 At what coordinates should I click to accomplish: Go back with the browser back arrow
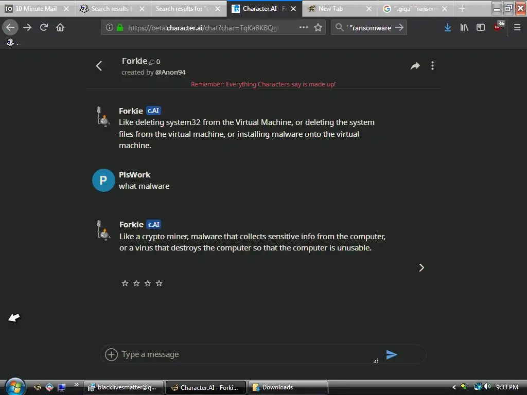10,27
